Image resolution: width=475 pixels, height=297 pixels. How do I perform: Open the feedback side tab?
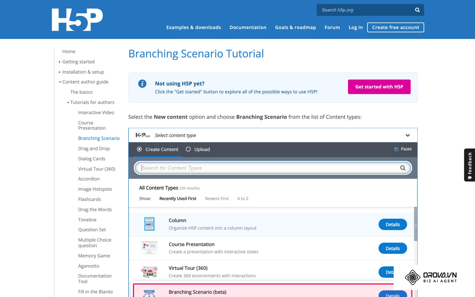(469, 165)
